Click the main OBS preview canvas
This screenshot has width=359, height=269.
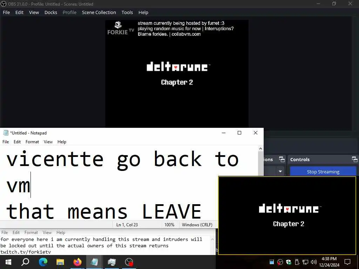click(177, 74)
